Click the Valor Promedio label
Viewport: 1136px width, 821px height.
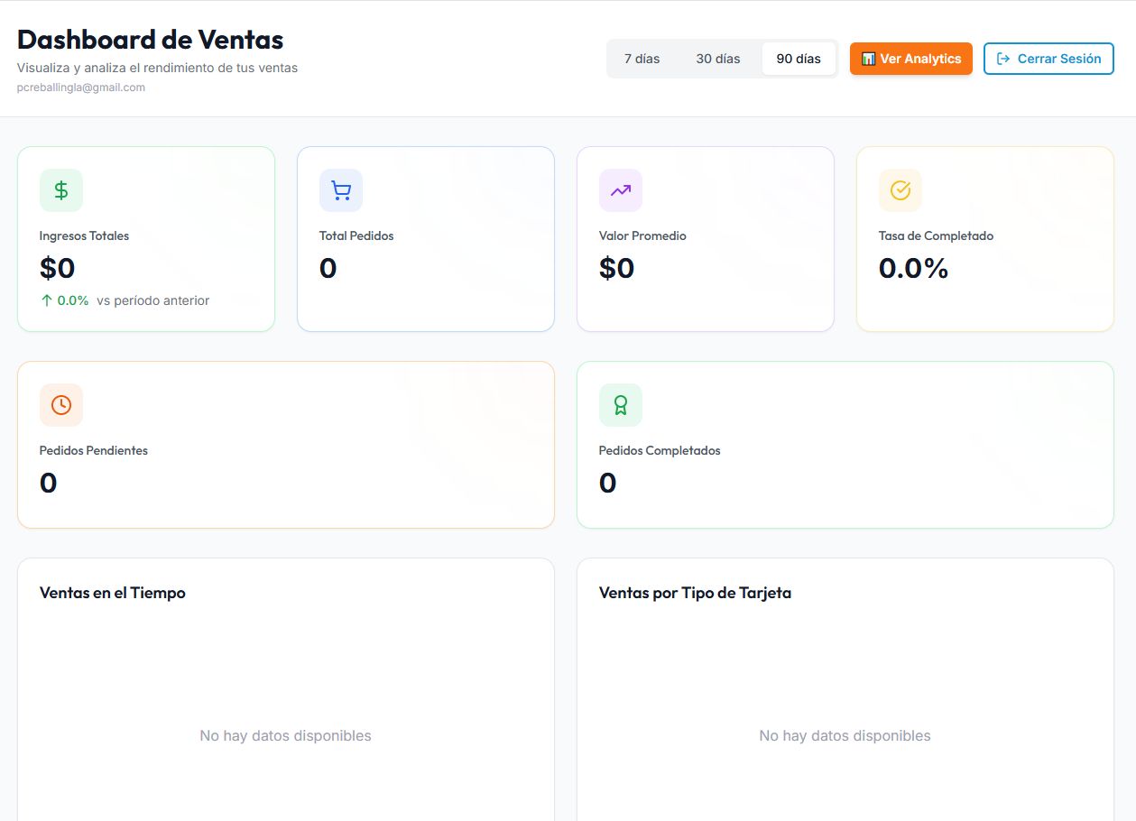pyautogui.click(x=642, y=235)
